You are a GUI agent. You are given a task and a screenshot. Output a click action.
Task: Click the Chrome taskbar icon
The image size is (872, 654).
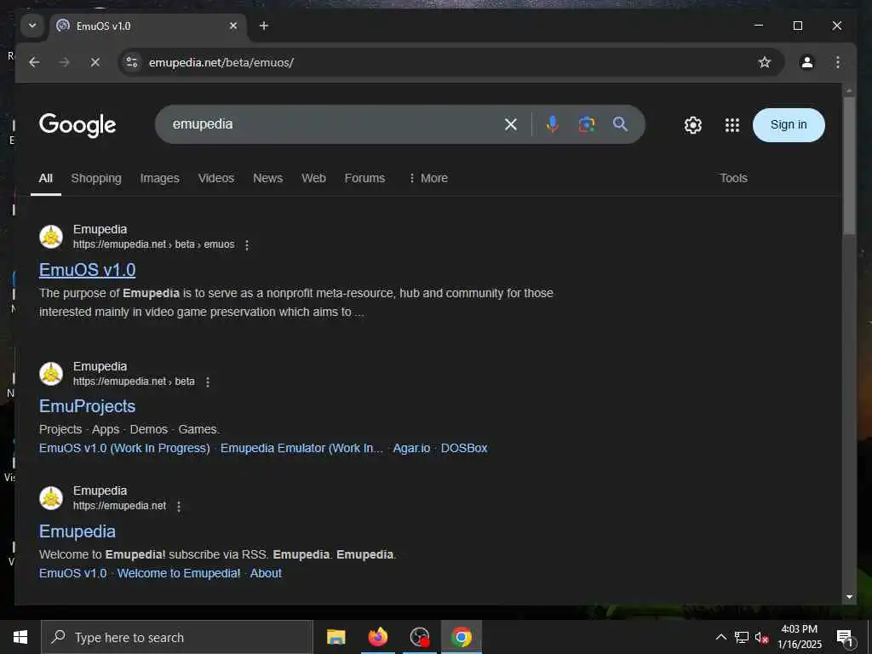coord(461,637)
